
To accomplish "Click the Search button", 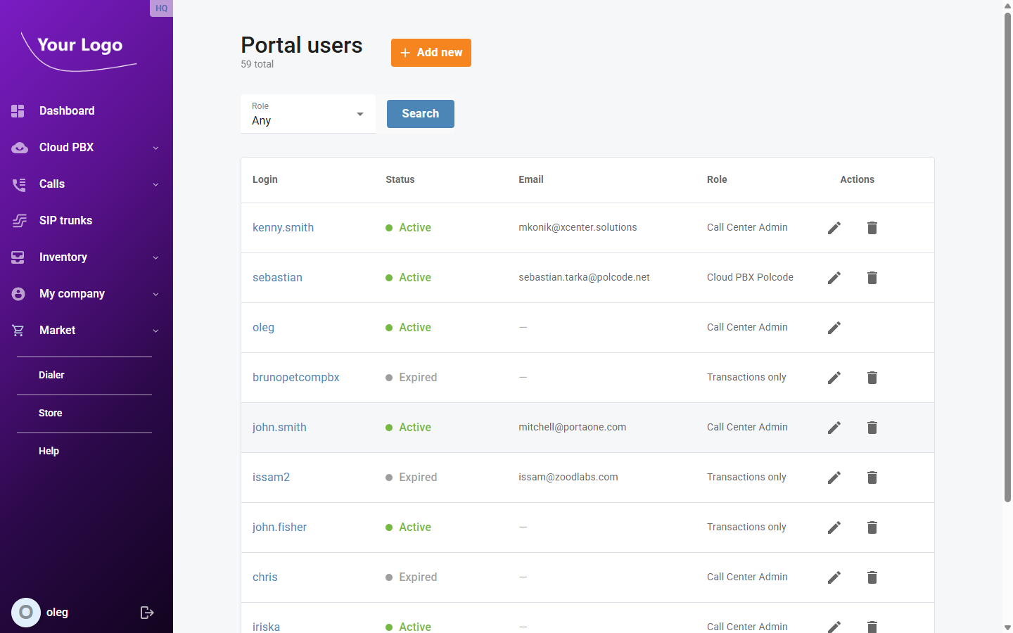I will 420,113.
